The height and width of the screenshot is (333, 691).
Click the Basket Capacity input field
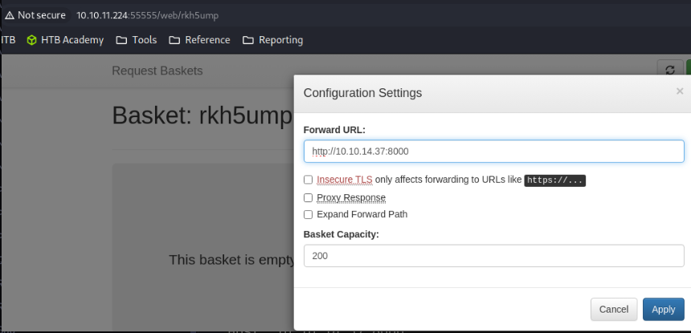tap(493, 256)
